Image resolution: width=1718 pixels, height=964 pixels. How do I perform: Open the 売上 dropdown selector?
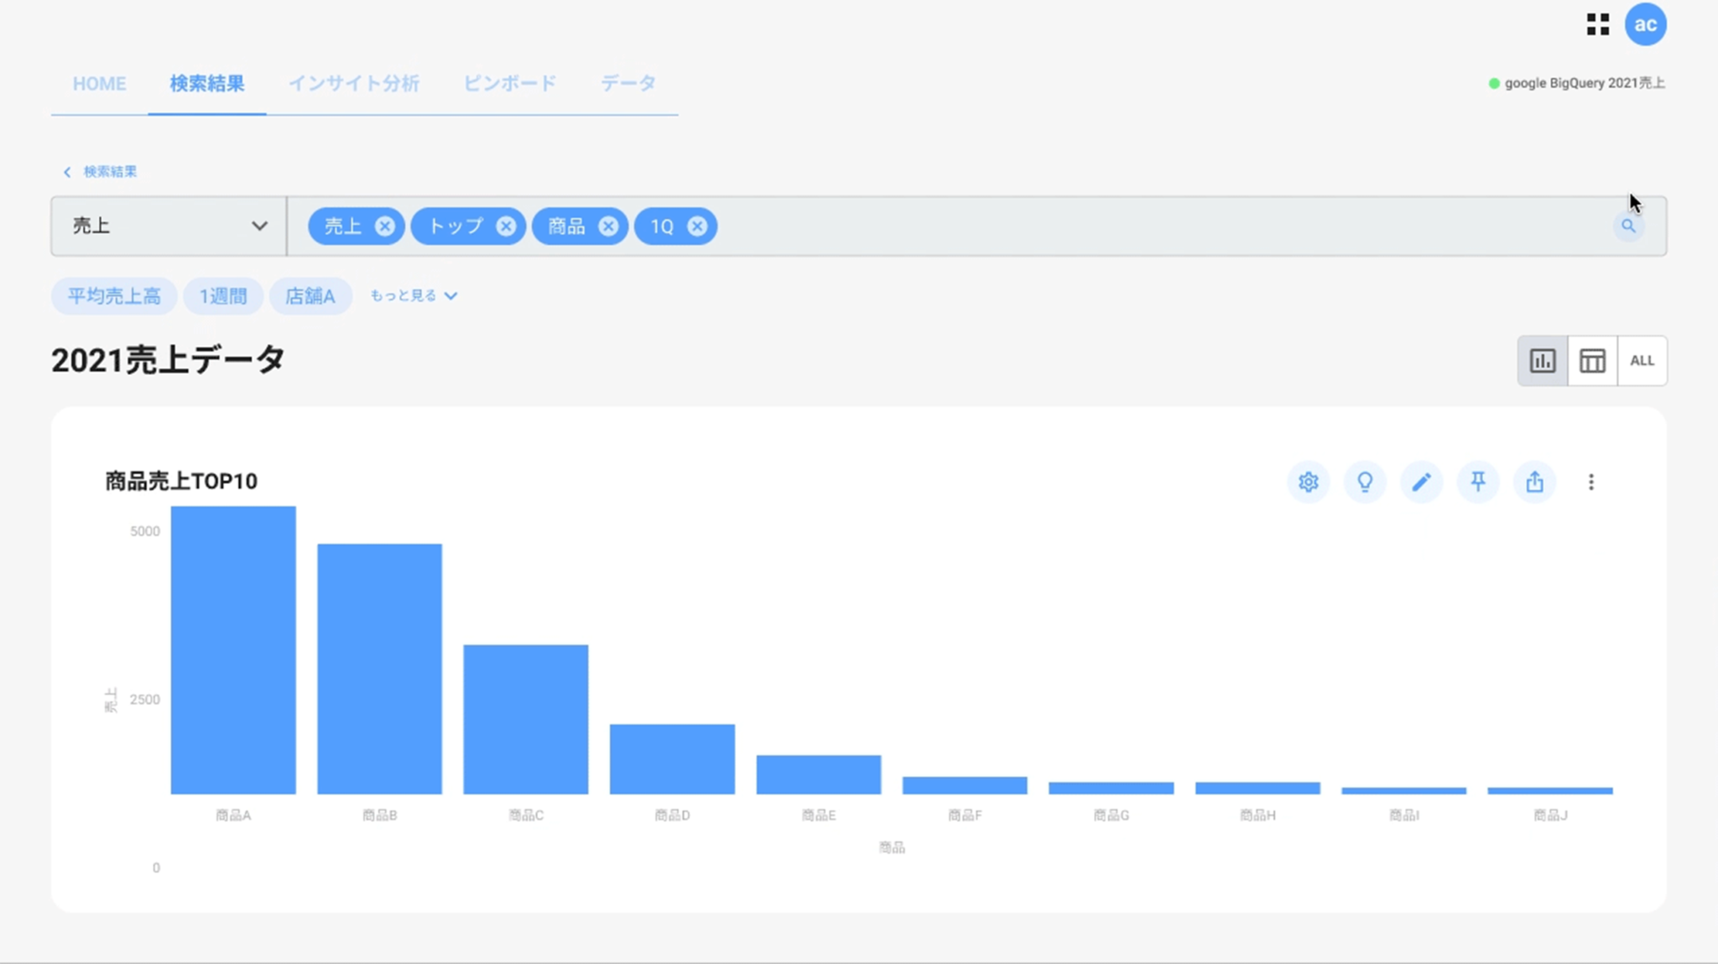click(x=169, y=226)
